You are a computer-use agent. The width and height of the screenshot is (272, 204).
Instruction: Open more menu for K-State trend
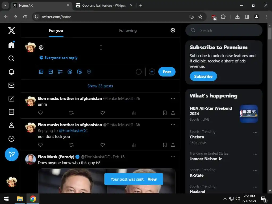point(255,171)
